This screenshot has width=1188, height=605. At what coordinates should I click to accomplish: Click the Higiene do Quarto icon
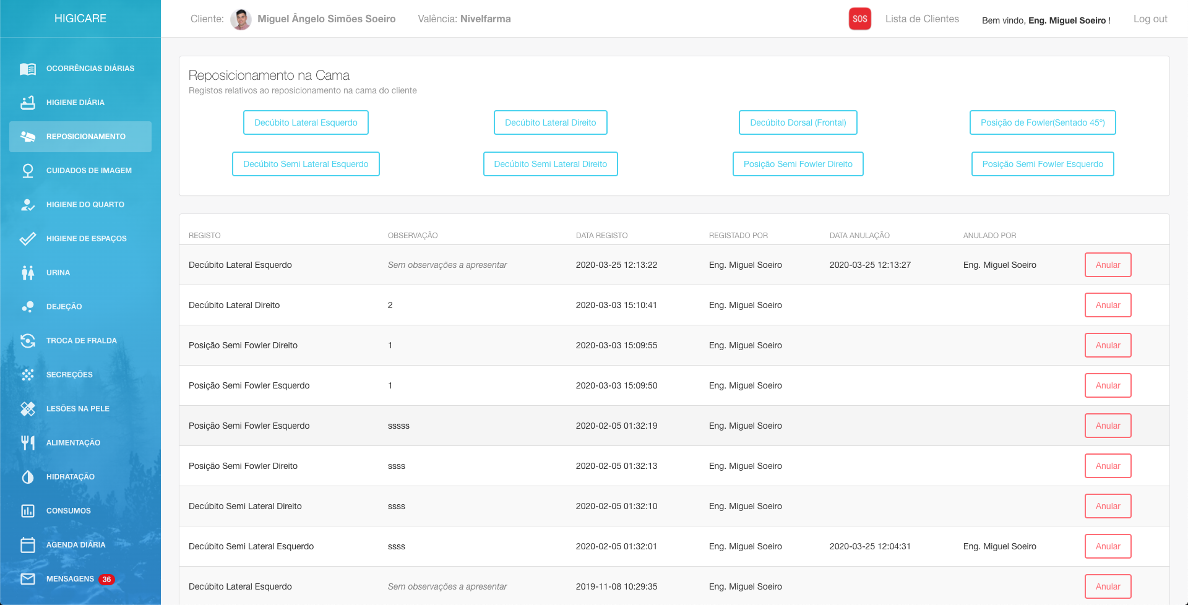click(x=28, y=205)
